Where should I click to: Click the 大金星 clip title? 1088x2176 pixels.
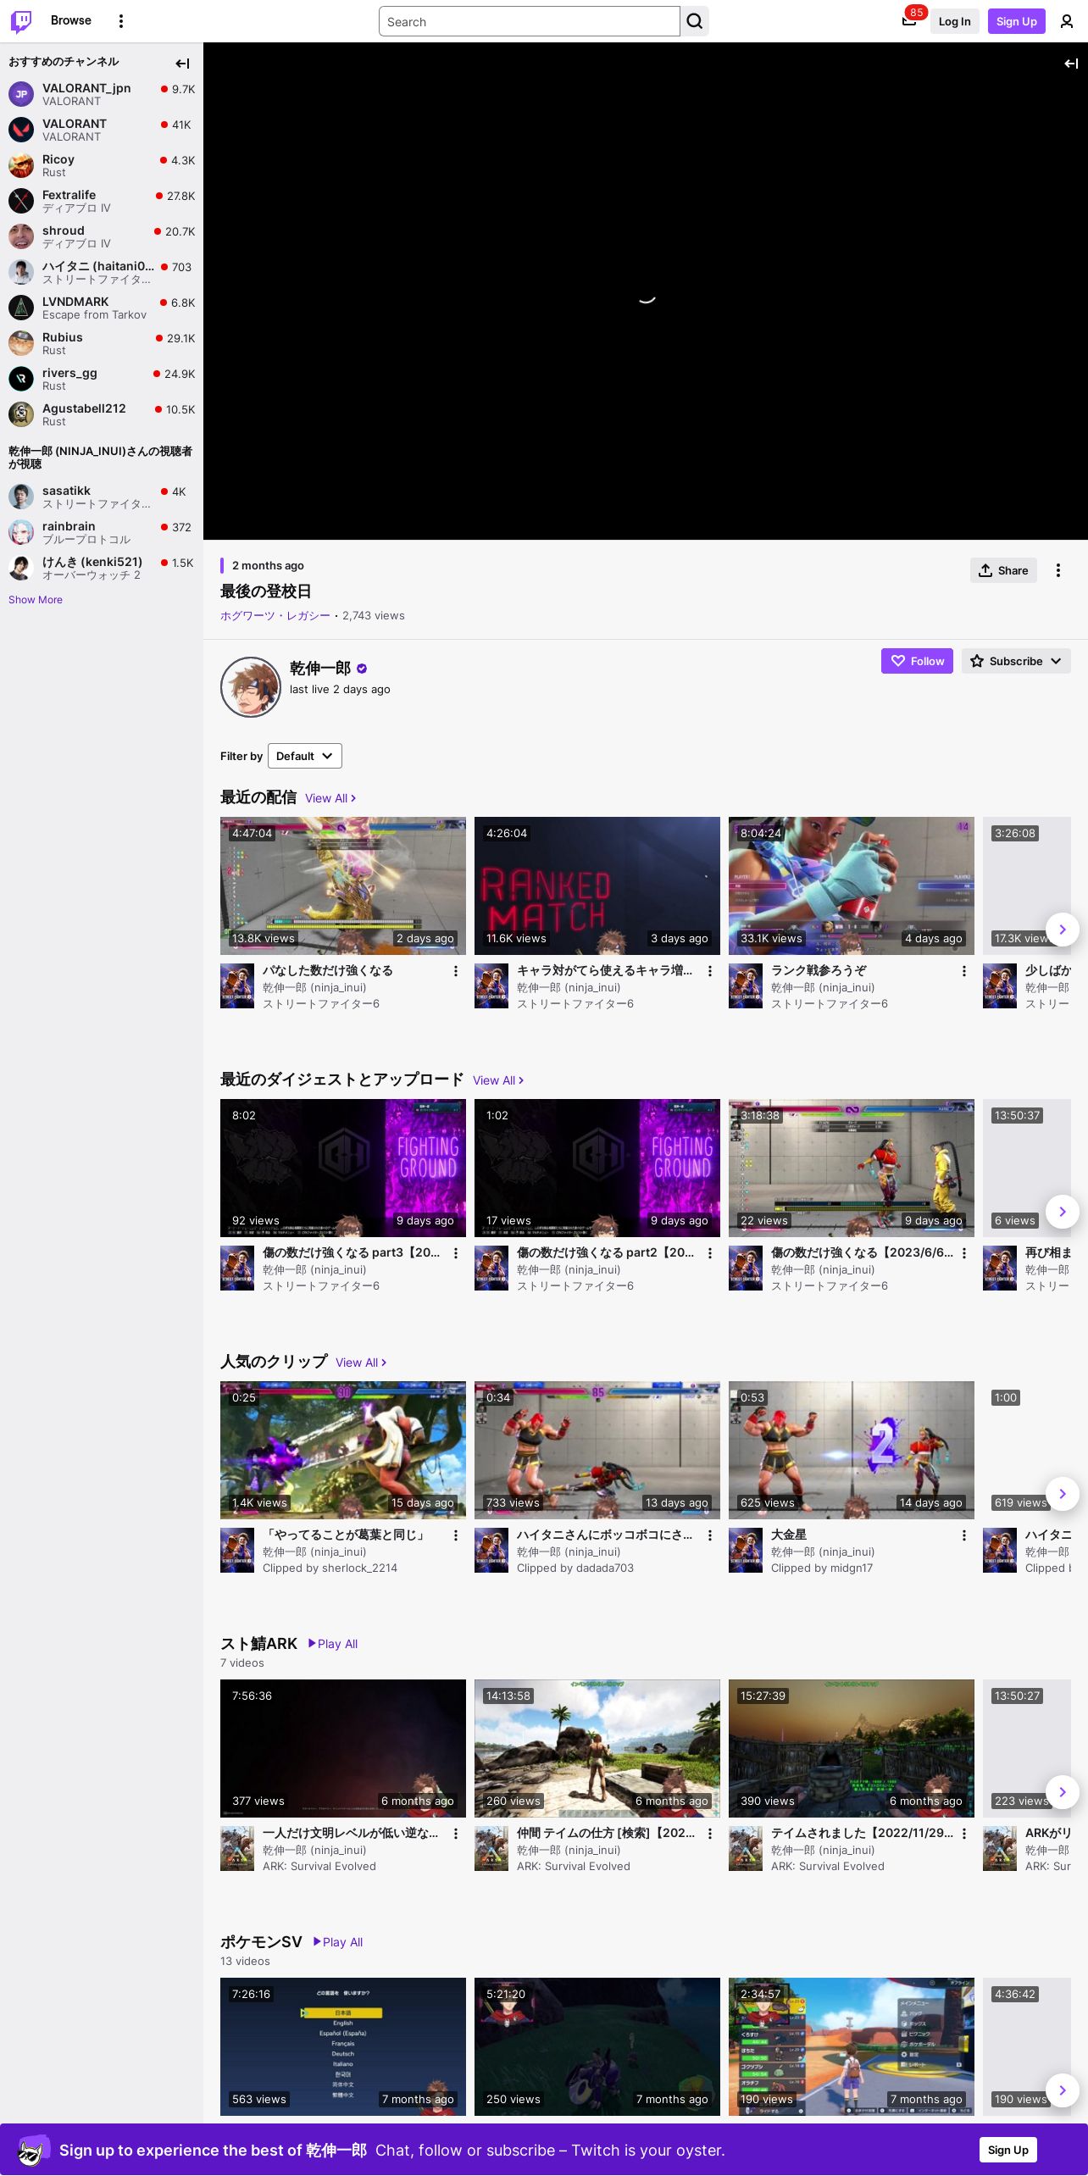(x=789, y=1535)
